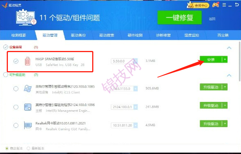Click the red USB key device icon
241x154 pixels.
27,61
